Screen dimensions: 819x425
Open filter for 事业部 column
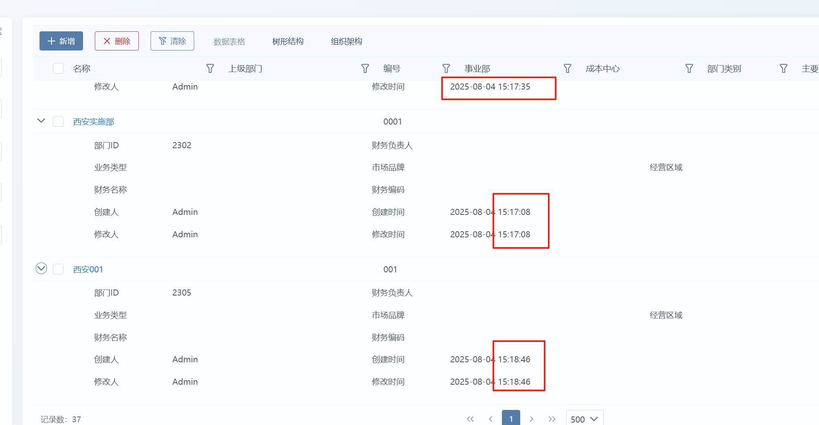coord(567,68)
